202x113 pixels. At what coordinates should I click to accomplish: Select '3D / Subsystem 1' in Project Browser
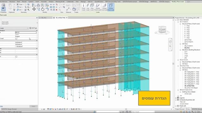192,72
